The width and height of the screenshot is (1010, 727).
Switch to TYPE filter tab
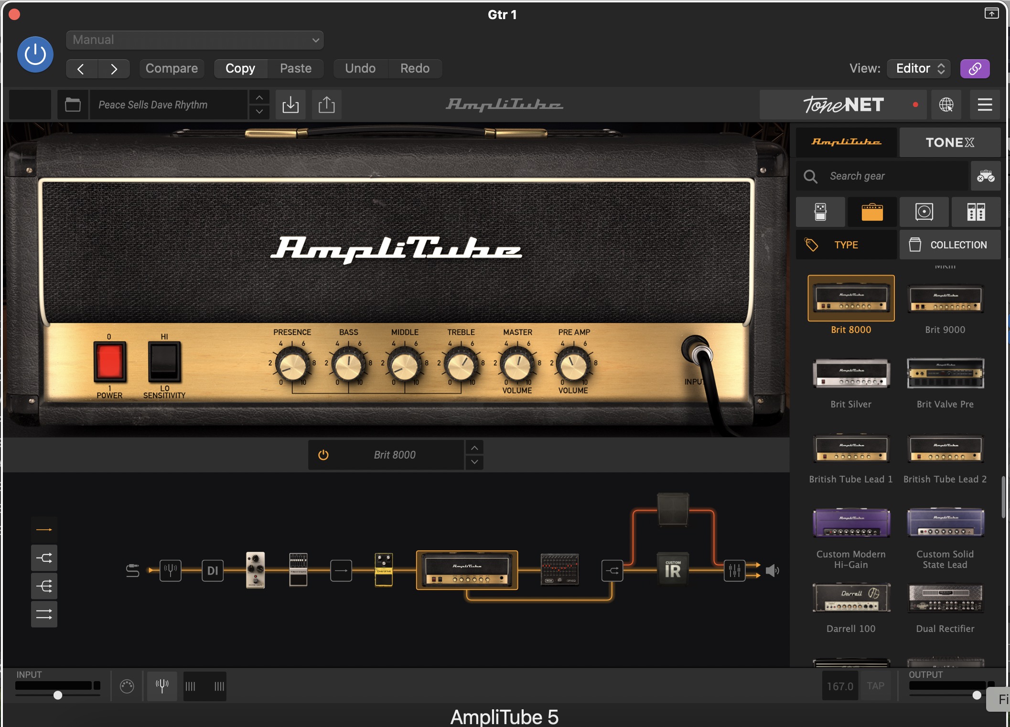(x=846, y=245)
